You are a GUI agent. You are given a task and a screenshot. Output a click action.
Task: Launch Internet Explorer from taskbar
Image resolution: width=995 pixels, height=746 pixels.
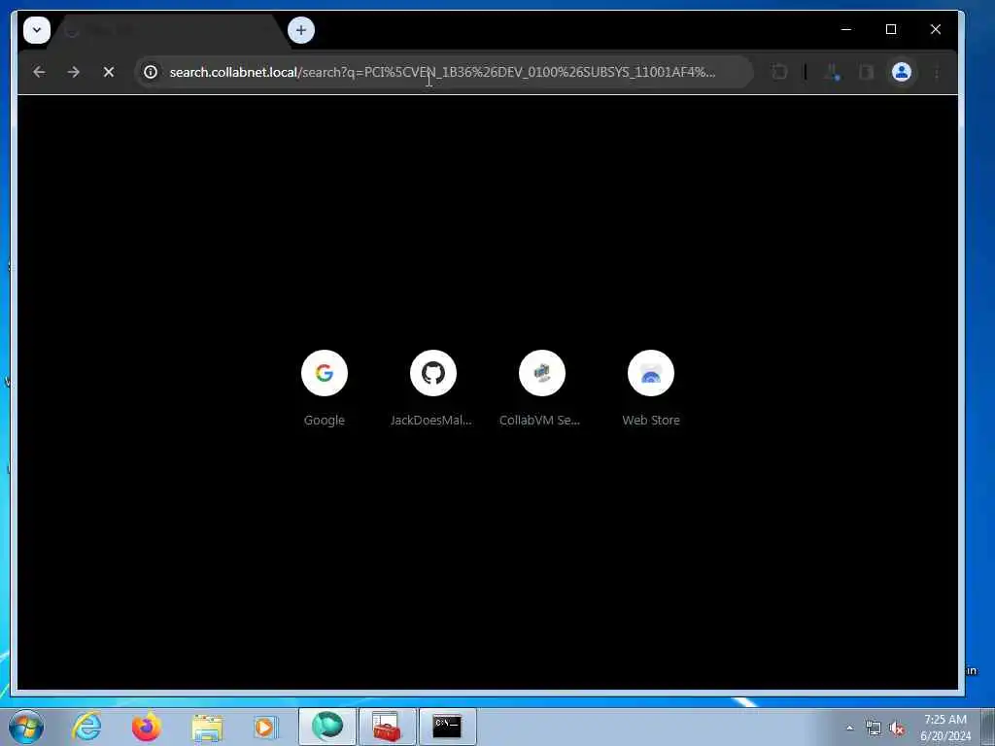click(86, 727)
